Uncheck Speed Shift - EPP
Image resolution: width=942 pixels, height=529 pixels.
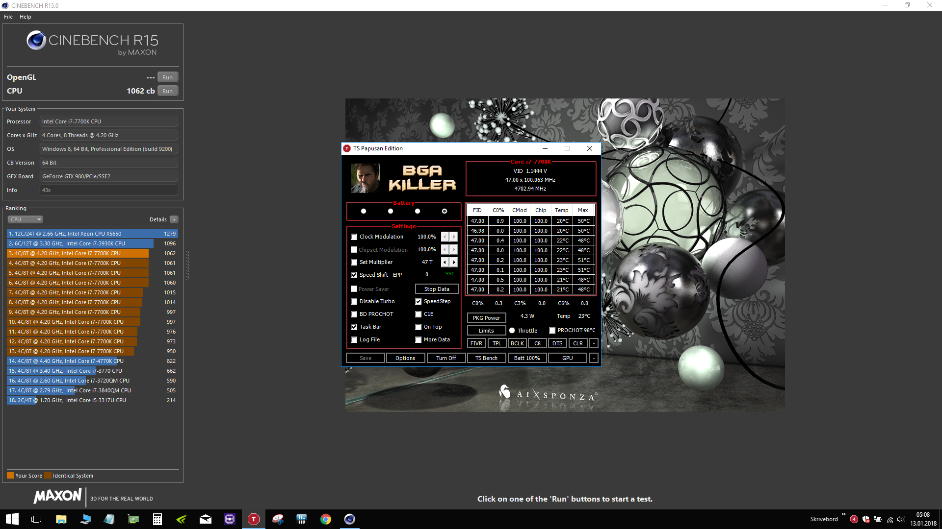354,275
